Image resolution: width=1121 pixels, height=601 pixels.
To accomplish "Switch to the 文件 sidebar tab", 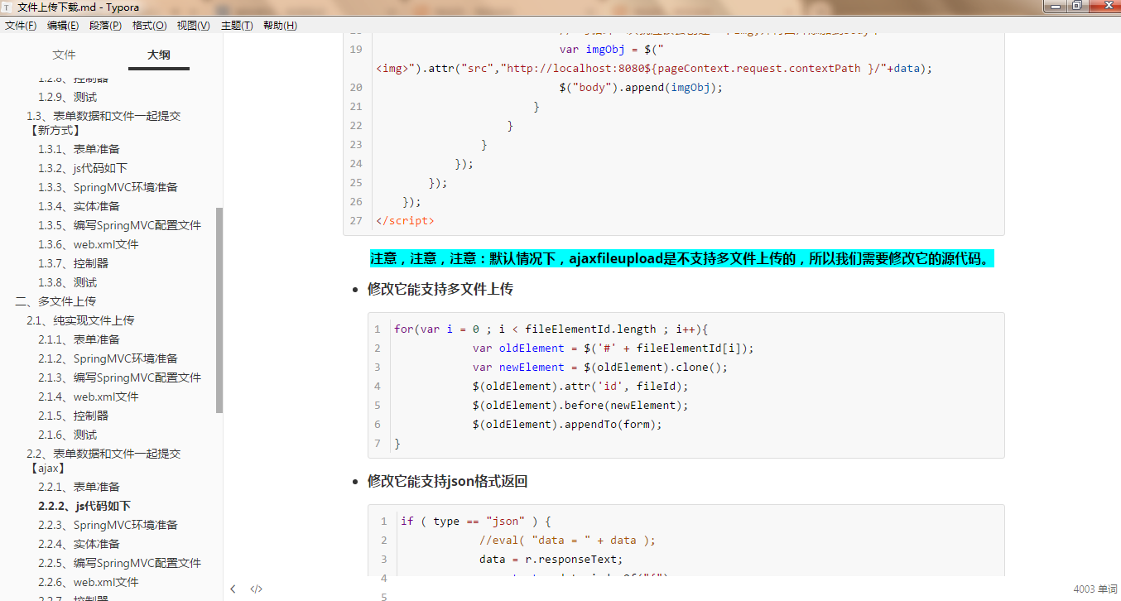I will tap(64, 55).
